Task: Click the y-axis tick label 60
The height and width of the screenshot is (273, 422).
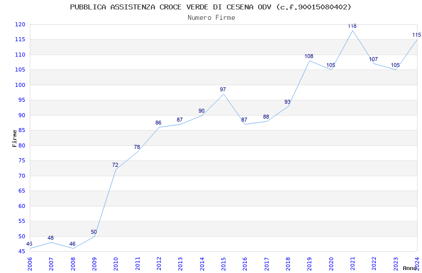Action: click(22, 206)
